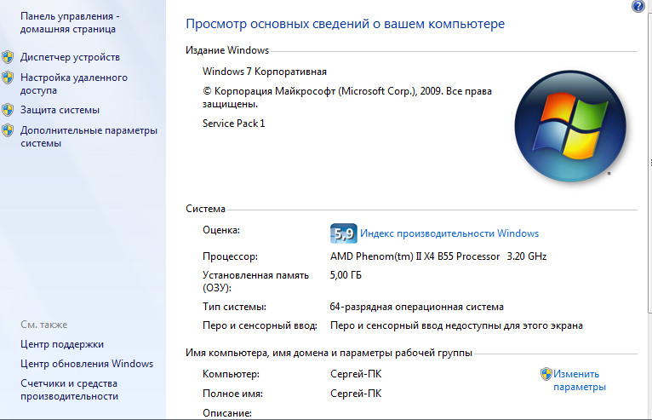The image size is (652, 420).
Task: Click the vertical scrollbar on right edge
Action: [649, 163]
